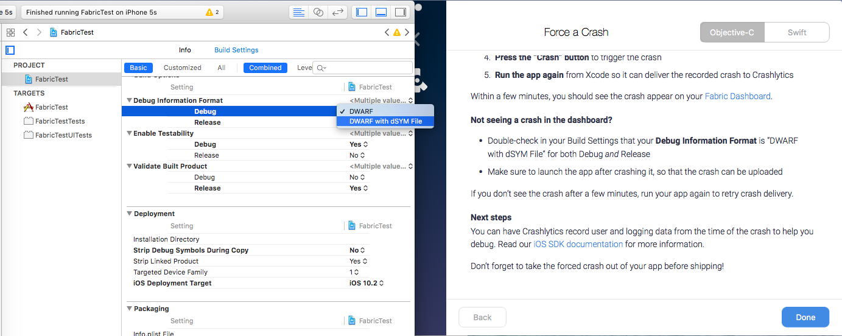
Task: Select FabricTest app target
Action: click(x=51, y=107)
